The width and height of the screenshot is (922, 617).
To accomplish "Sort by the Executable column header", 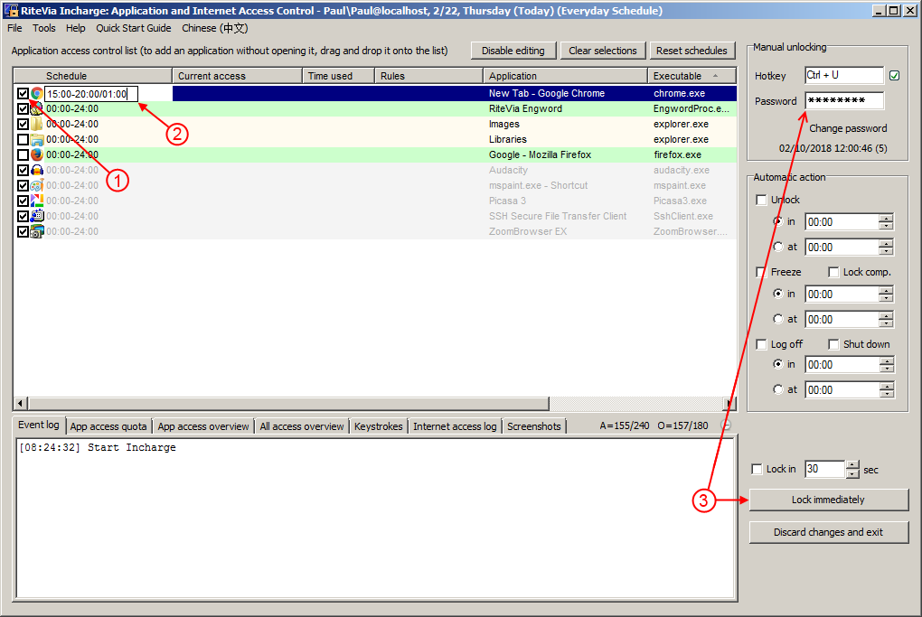I will [691, 76].
